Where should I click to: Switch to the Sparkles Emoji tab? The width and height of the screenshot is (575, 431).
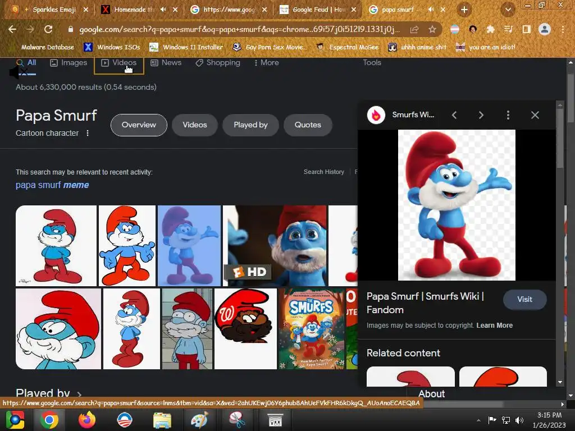point(50,10)
